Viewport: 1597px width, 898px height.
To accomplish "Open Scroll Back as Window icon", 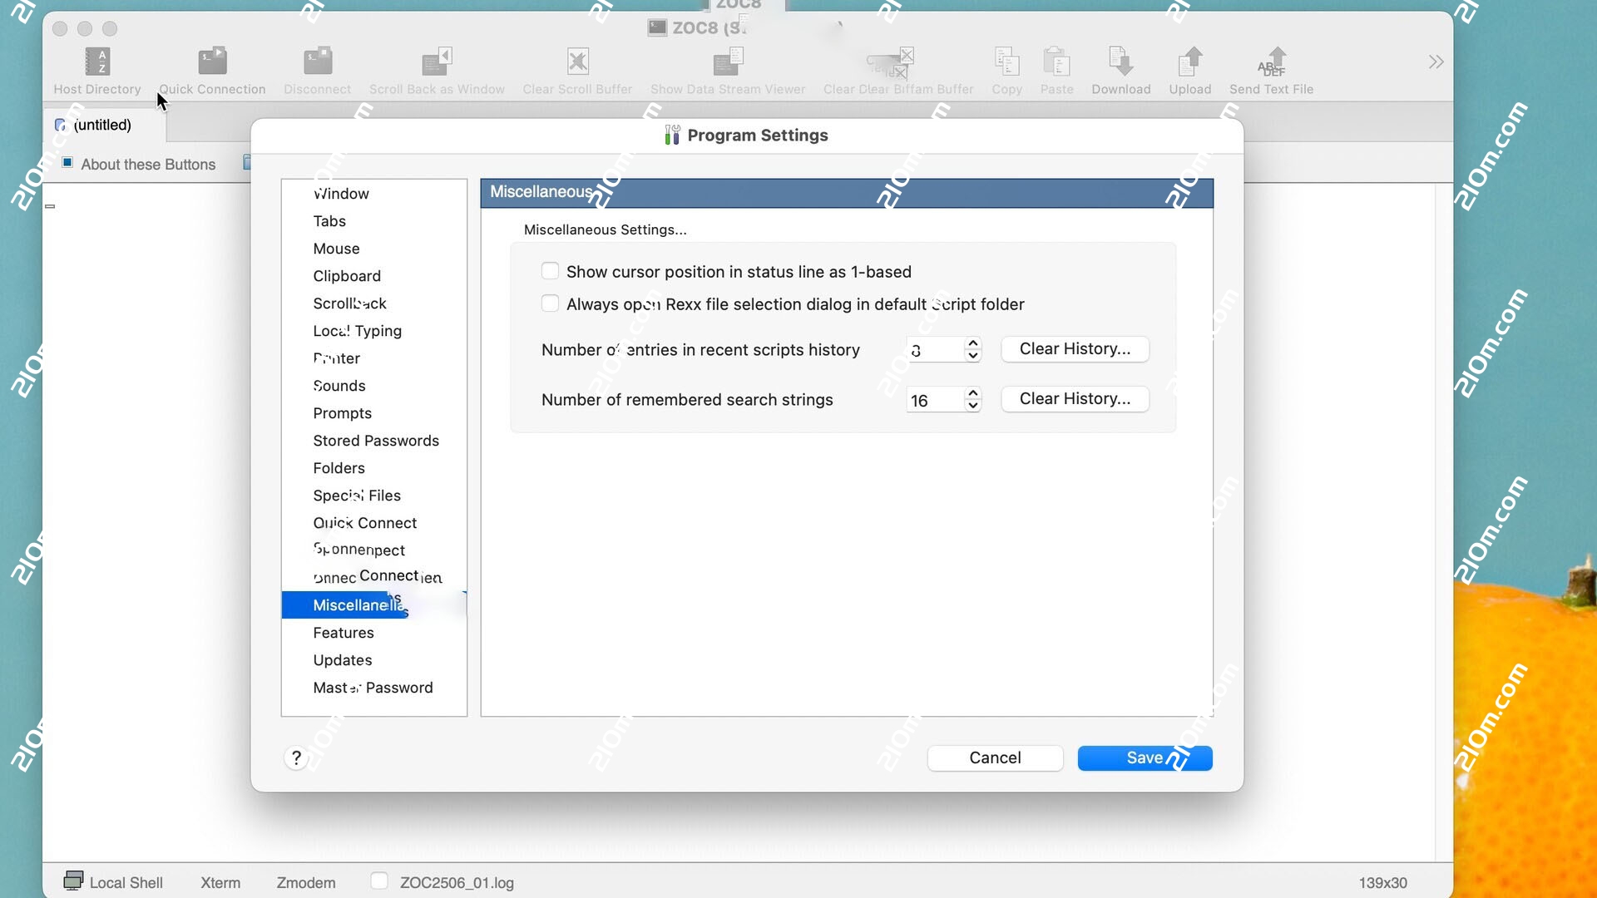I will (x=437, y=62).
